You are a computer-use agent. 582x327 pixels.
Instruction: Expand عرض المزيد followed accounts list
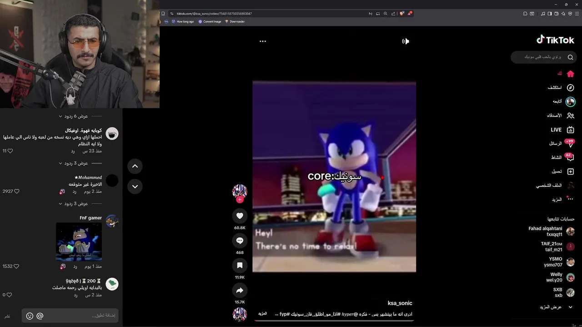557,307
